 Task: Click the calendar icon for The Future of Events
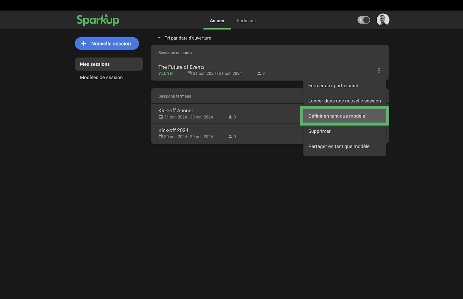[190, 73]
